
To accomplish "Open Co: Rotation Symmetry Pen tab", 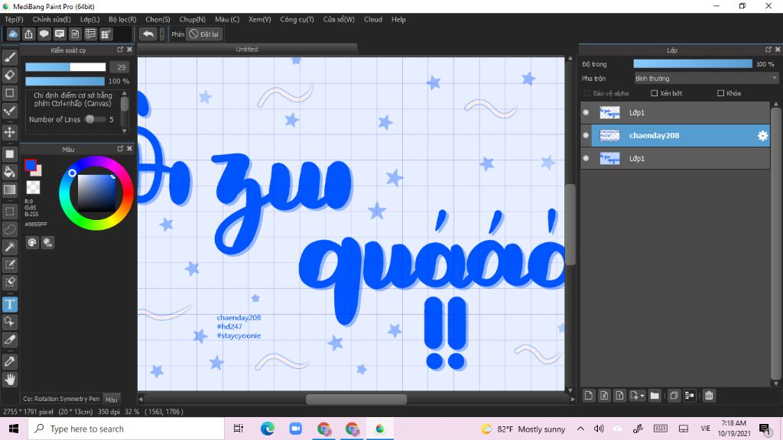I will [x=61, y=399].
